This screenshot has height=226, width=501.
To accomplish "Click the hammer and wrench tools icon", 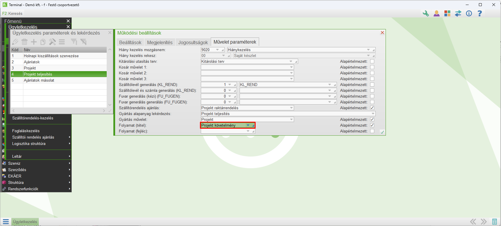I will (x=52, y=42).
